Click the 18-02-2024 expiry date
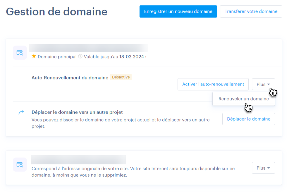 [x=131, y=57]
